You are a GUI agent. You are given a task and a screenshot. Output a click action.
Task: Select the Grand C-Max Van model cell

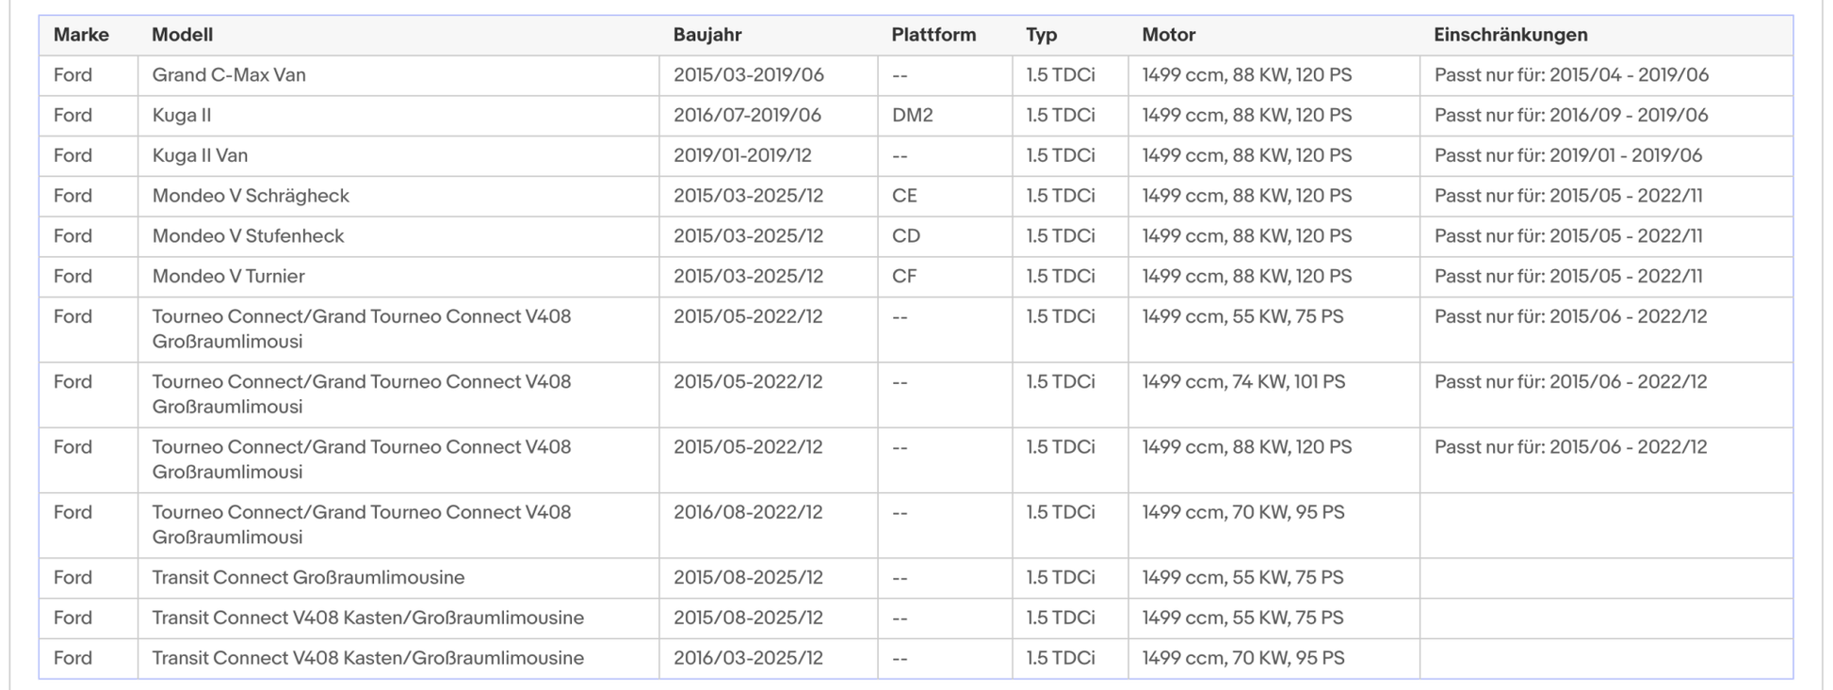[x=398, y=75]
